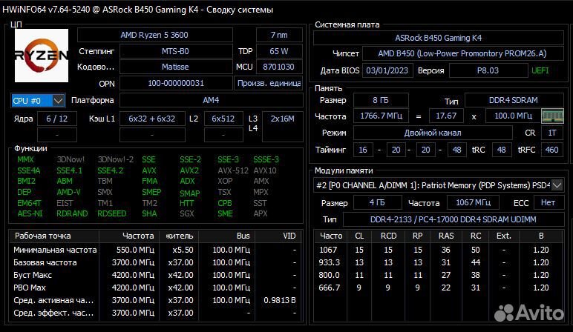This screenshot has height=332, width=573.
Task: Select the command rate value 1T
Action: click(x=552, y=133)
